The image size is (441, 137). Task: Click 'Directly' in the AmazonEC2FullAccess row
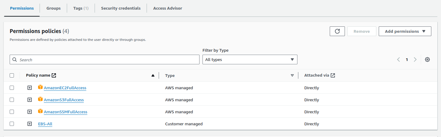click(x=312, y=88)
